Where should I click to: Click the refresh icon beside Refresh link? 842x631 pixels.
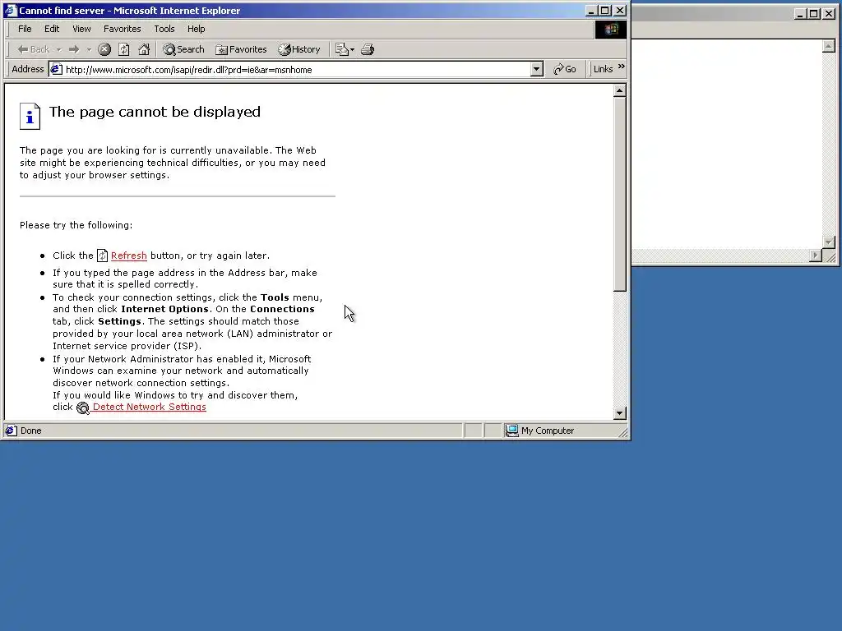[102, 256]
